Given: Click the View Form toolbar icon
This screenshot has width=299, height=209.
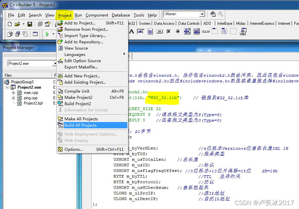Looking at the screenshot, I should (x=18, y=34).
